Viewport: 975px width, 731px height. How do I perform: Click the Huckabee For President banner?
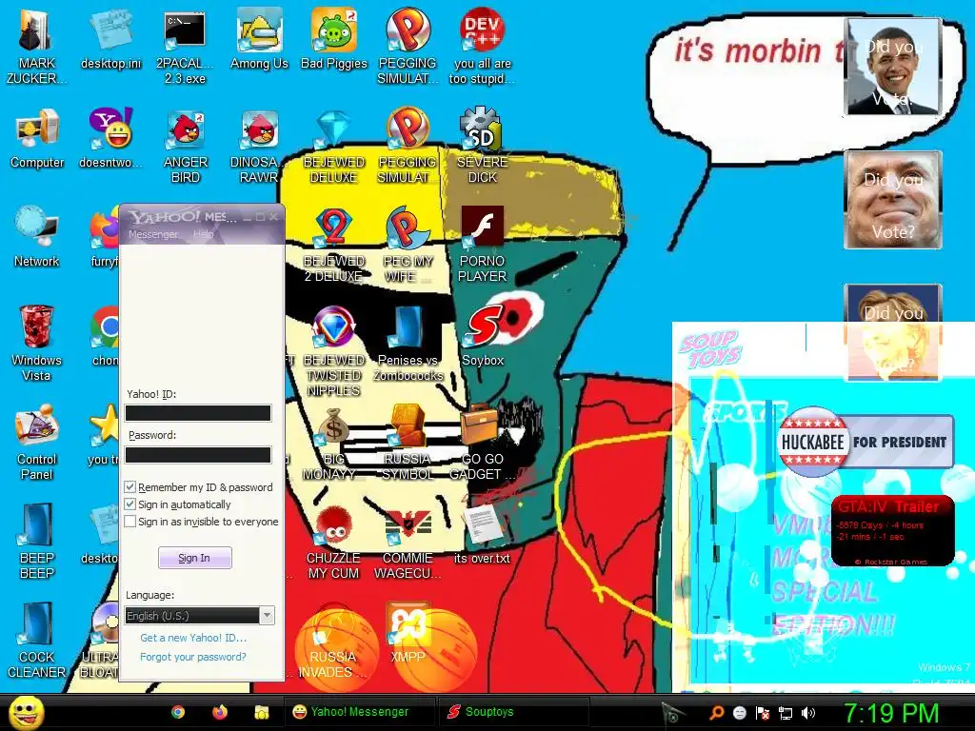coord(866,442)
